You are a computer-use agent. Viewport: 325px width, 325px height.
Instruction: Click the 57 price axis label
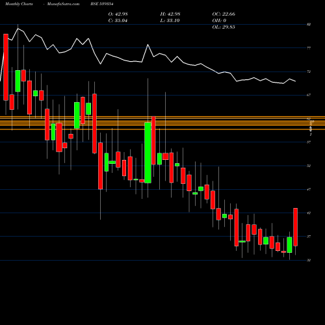click(x=309, y=142)
